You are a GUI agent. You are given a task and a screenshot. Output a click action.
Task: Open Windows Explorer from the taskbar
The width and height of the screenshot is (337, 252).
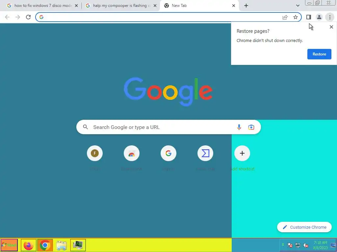(x=62, y=245)
